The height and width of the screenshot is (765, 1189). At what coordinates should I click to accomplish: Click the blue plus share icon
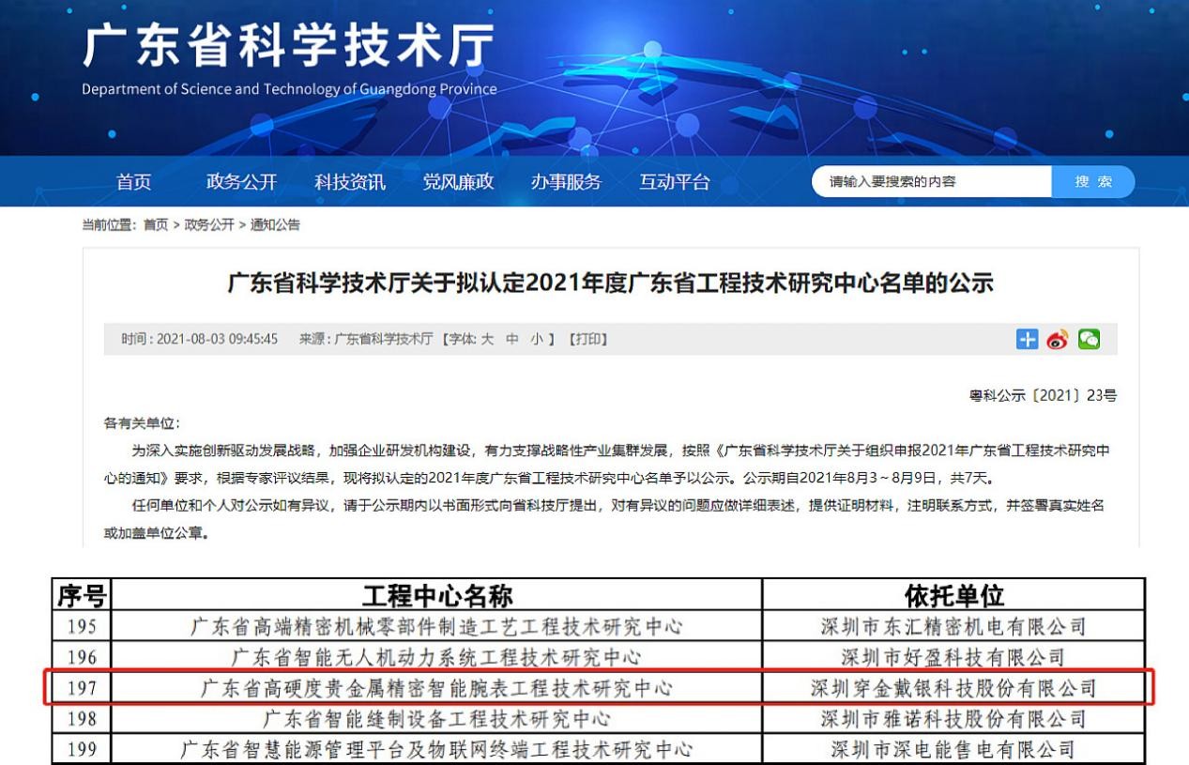click(1028, 339)
